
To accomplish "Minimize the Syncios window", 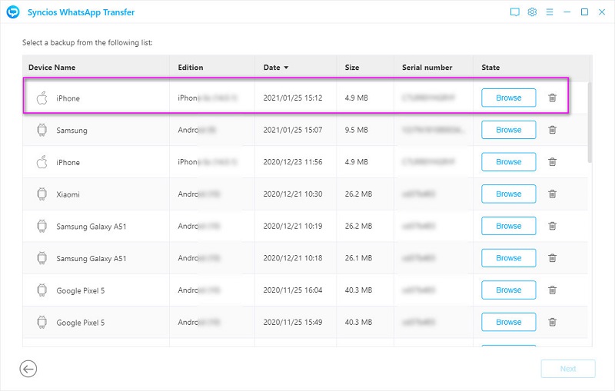I will (x=567, y=12).
